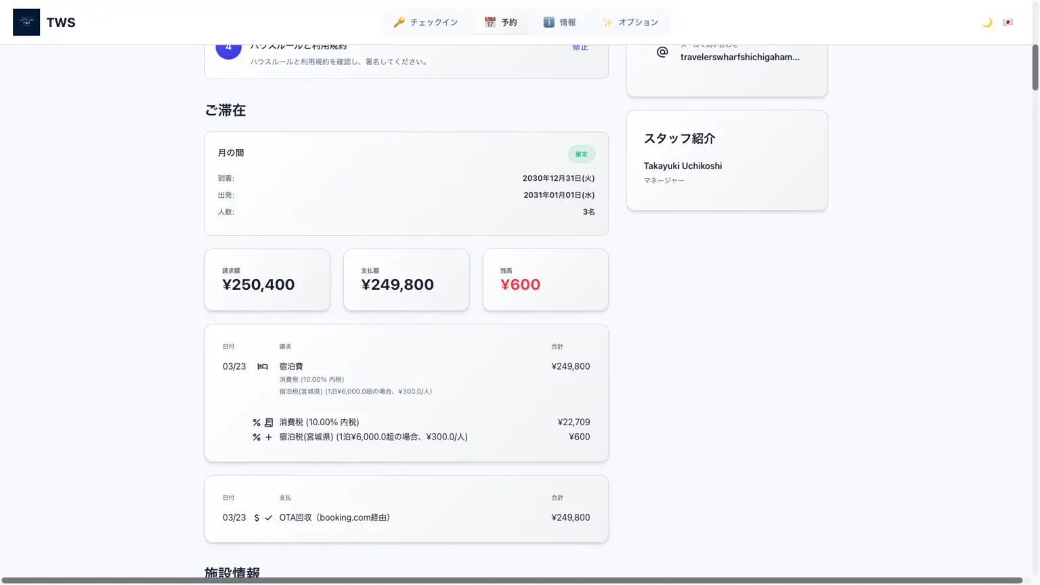The width and height of the screenshot is (1040, 585).
Task: Click the dollar icon on the OTA回収 row
Action: point(257,518)
